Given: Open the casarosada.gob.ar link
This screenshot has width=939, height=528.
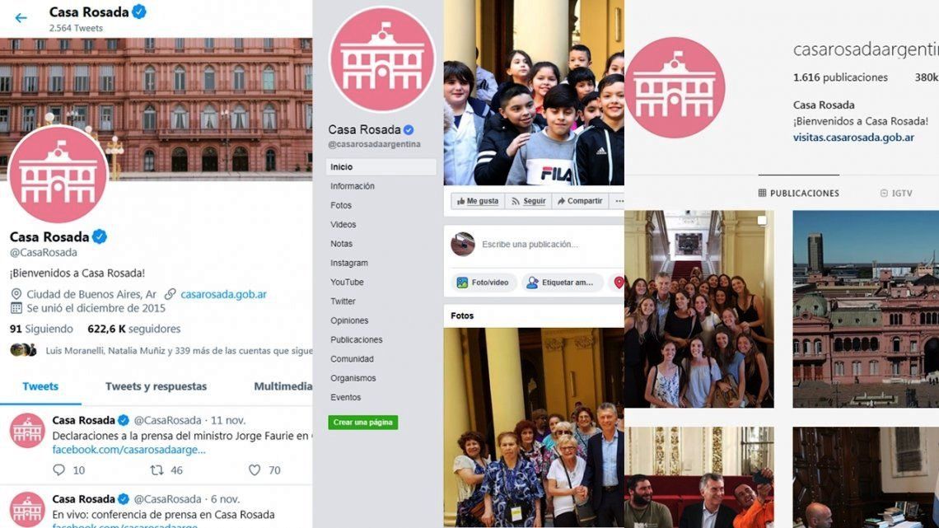Looking at the screenshot, I should pos(223,294).
